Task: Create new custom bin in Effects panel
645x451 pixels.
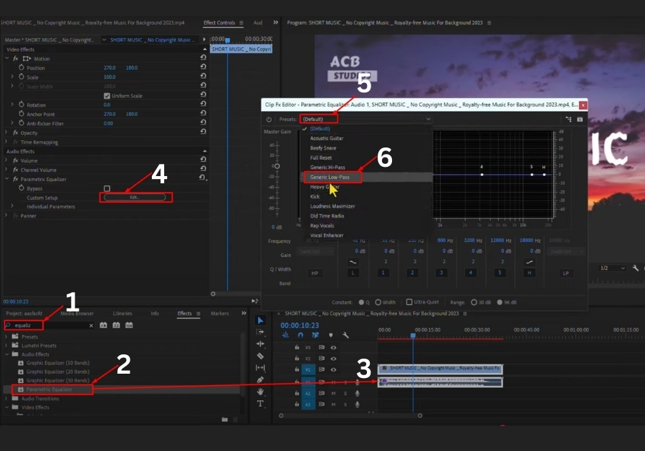Action: pos(224,420)
